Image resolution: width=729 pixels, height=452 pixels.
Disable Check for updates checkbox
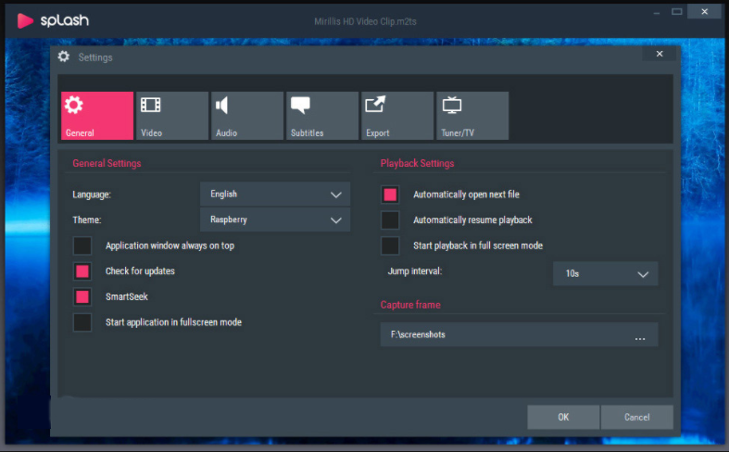coord(82,271)
